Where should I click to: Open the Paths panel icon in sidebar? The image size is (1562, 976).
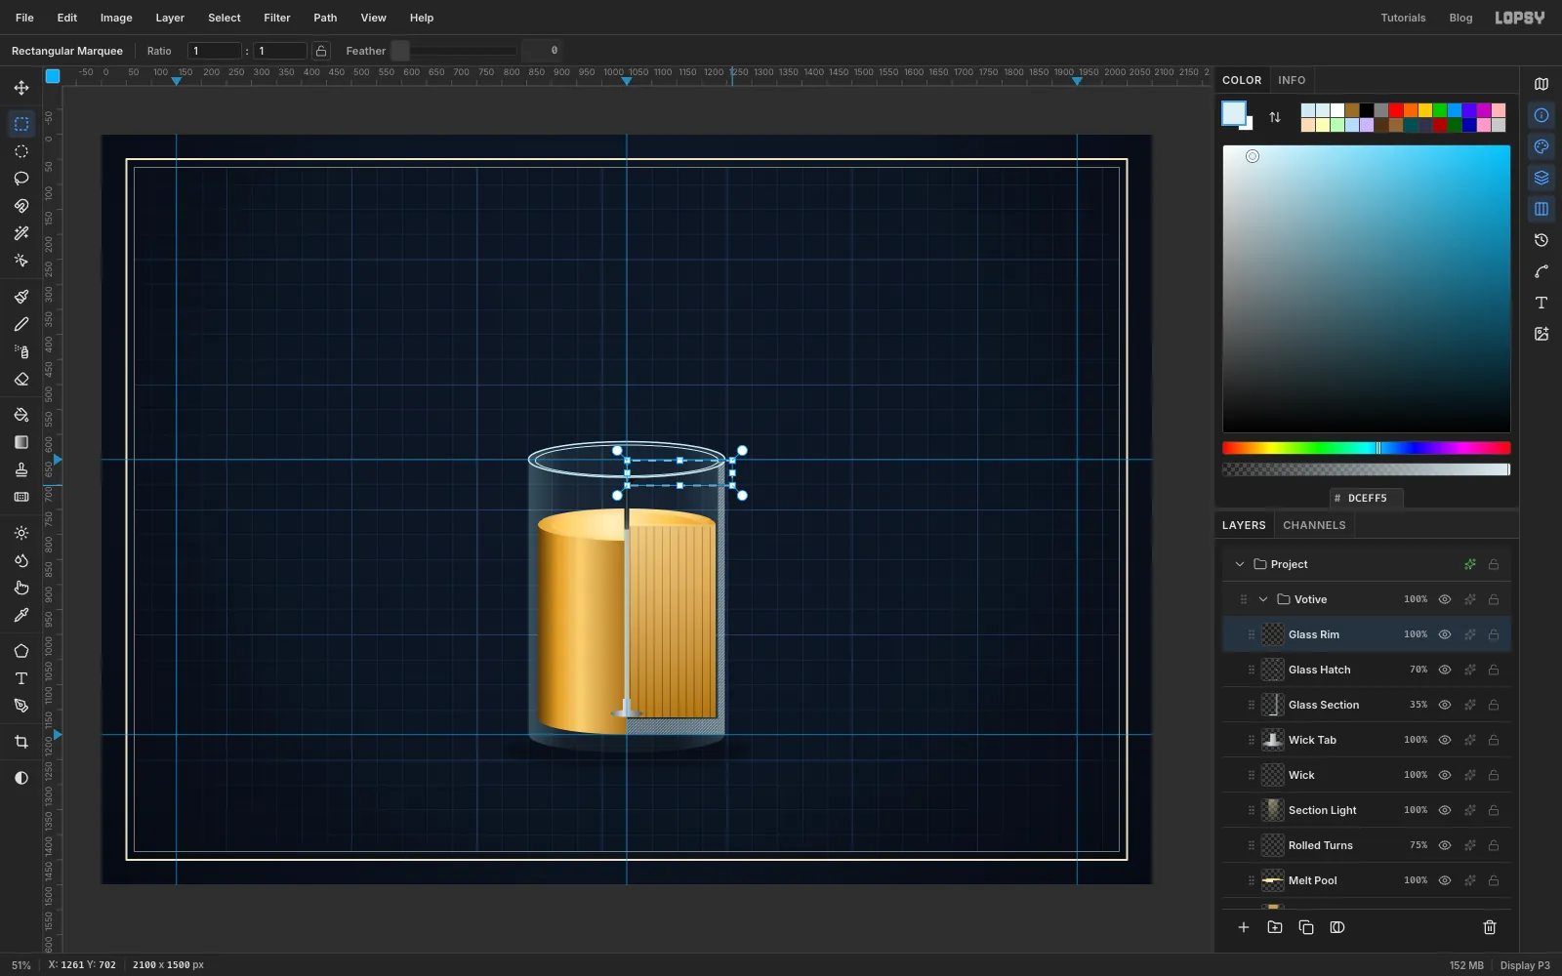coord(1541,271)
